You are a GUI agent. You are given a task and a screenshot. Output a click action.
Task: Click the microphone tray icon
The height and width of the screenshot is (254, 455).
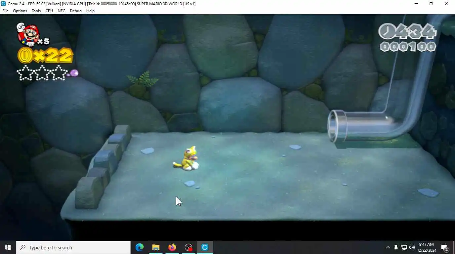396,247
